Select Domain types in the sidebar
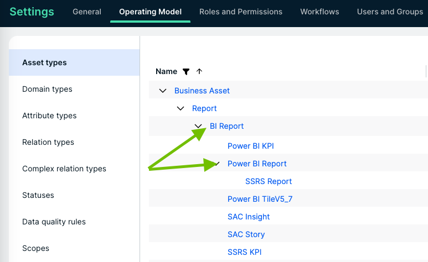This screenshot has width=428, height=262. pyautogui.click(x=47, y=89)
